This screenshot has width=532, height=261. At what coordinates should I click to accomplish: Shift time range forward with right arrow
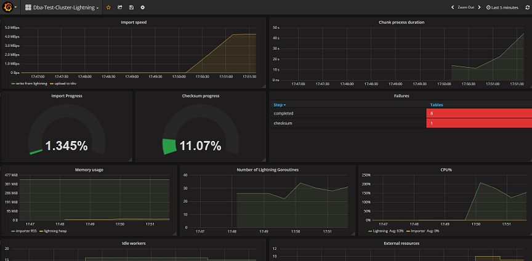[x=480, y=7]
